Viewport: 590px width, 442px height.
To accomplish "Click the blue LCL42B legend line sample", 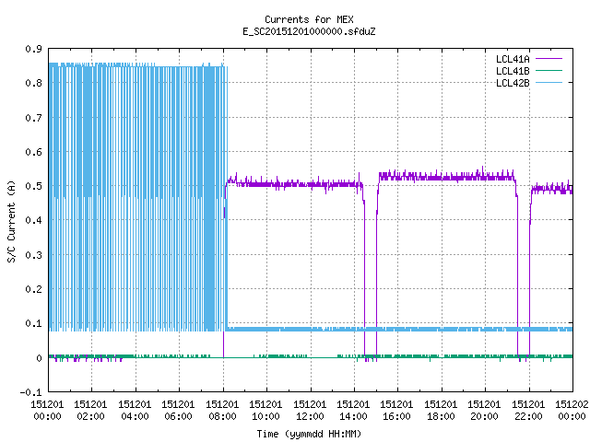I will coord(549,82).
